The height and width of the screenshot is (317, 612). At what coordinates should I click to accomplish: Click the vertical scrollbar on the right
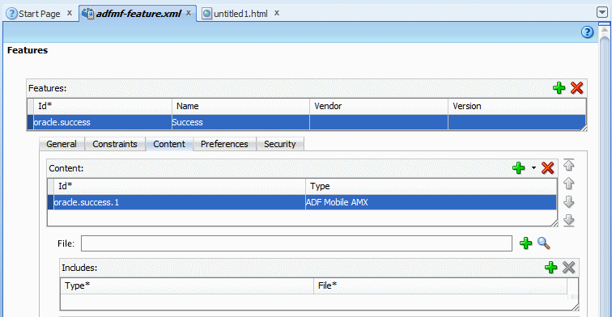[x=604, y=175]
